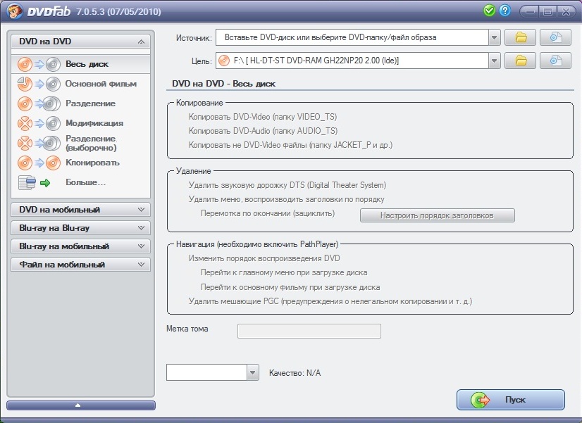Image resolution: width=582 pixels, height=423 pixels.
Task: Expand the DVD на мобильный section
Action: (x=81, y=209)
